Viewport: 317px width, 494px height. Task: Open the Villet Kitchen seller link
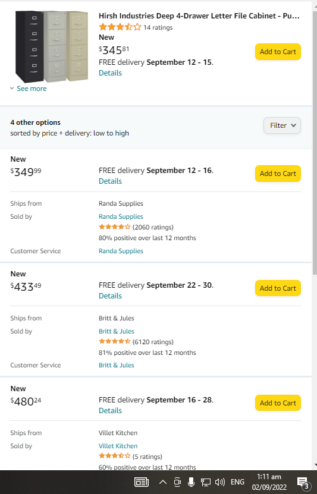click(118, 446)
